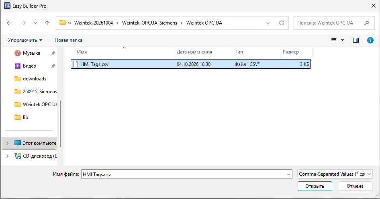
Task: Open the Имя файла dropdown arrow
Action: 289,174
